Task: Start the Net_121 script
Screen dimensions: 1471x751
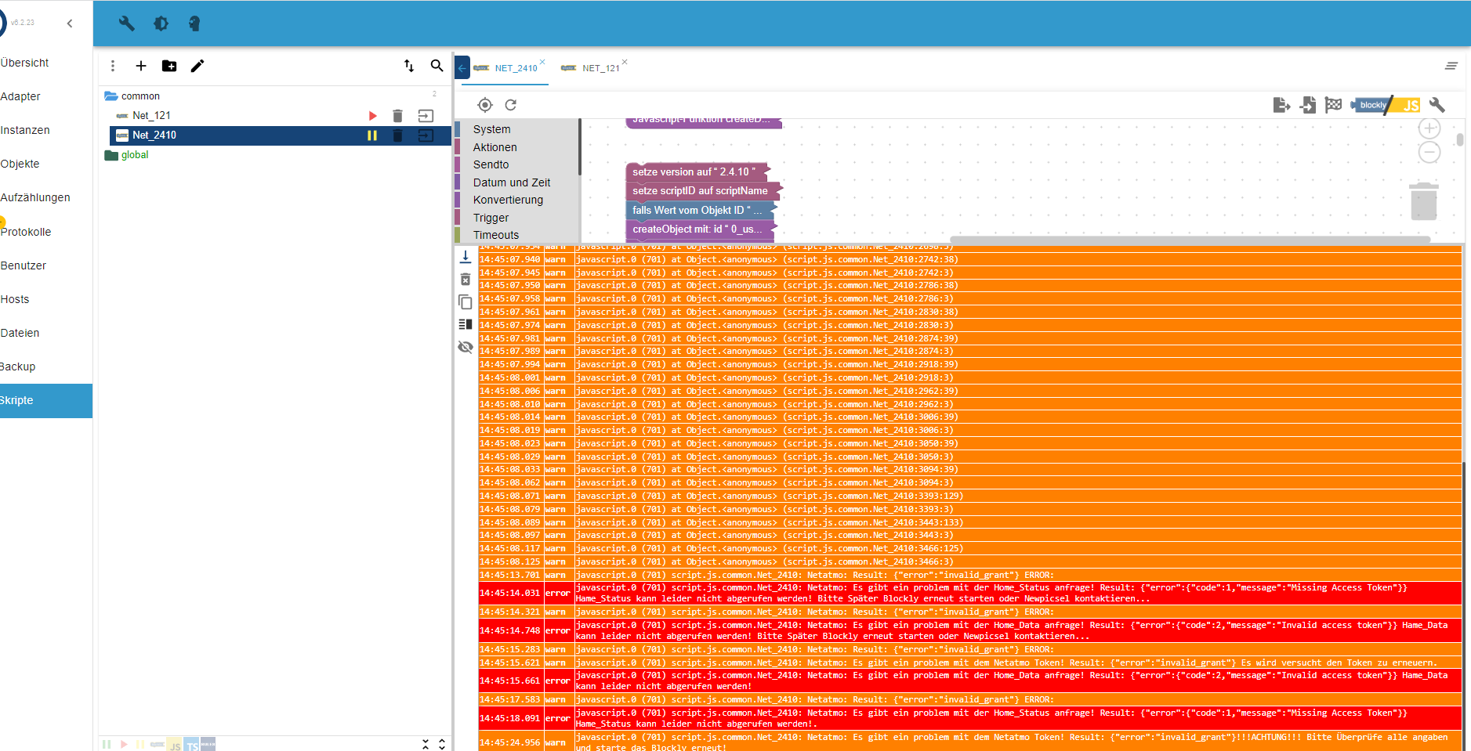Action: (373, 116)
